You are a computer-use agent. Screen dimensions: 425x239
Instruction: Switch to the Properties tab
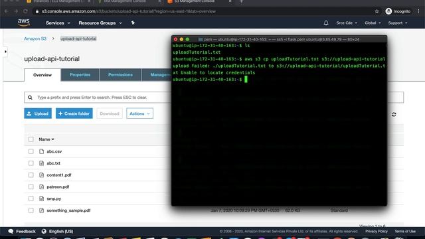tap(80, 75)
